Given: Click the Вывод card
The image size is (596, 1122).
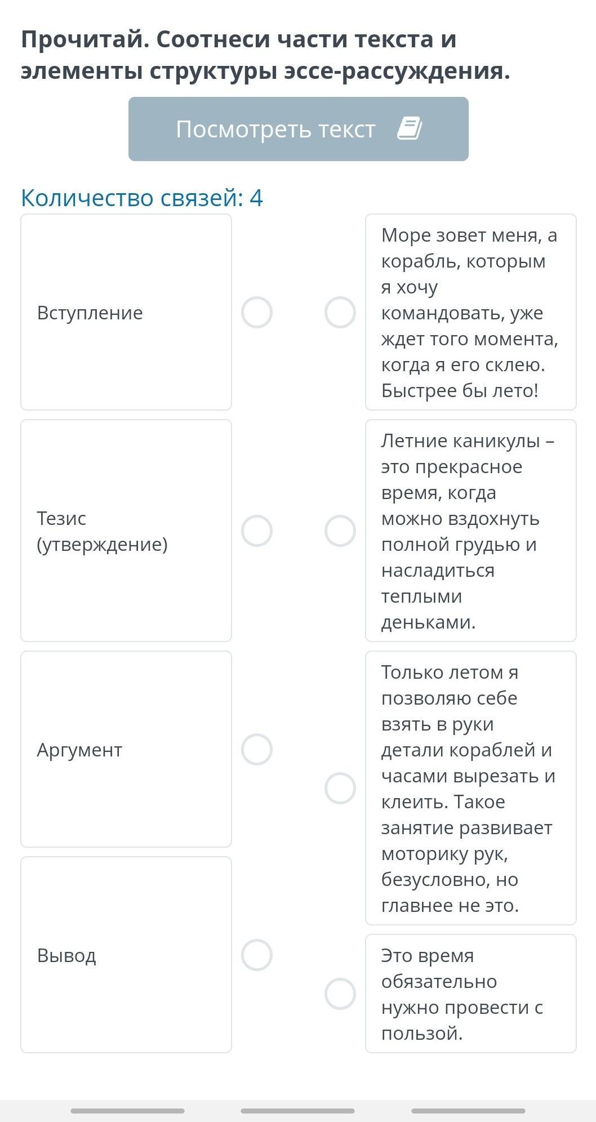Looking at the screenshot, I should click(126, 955).
